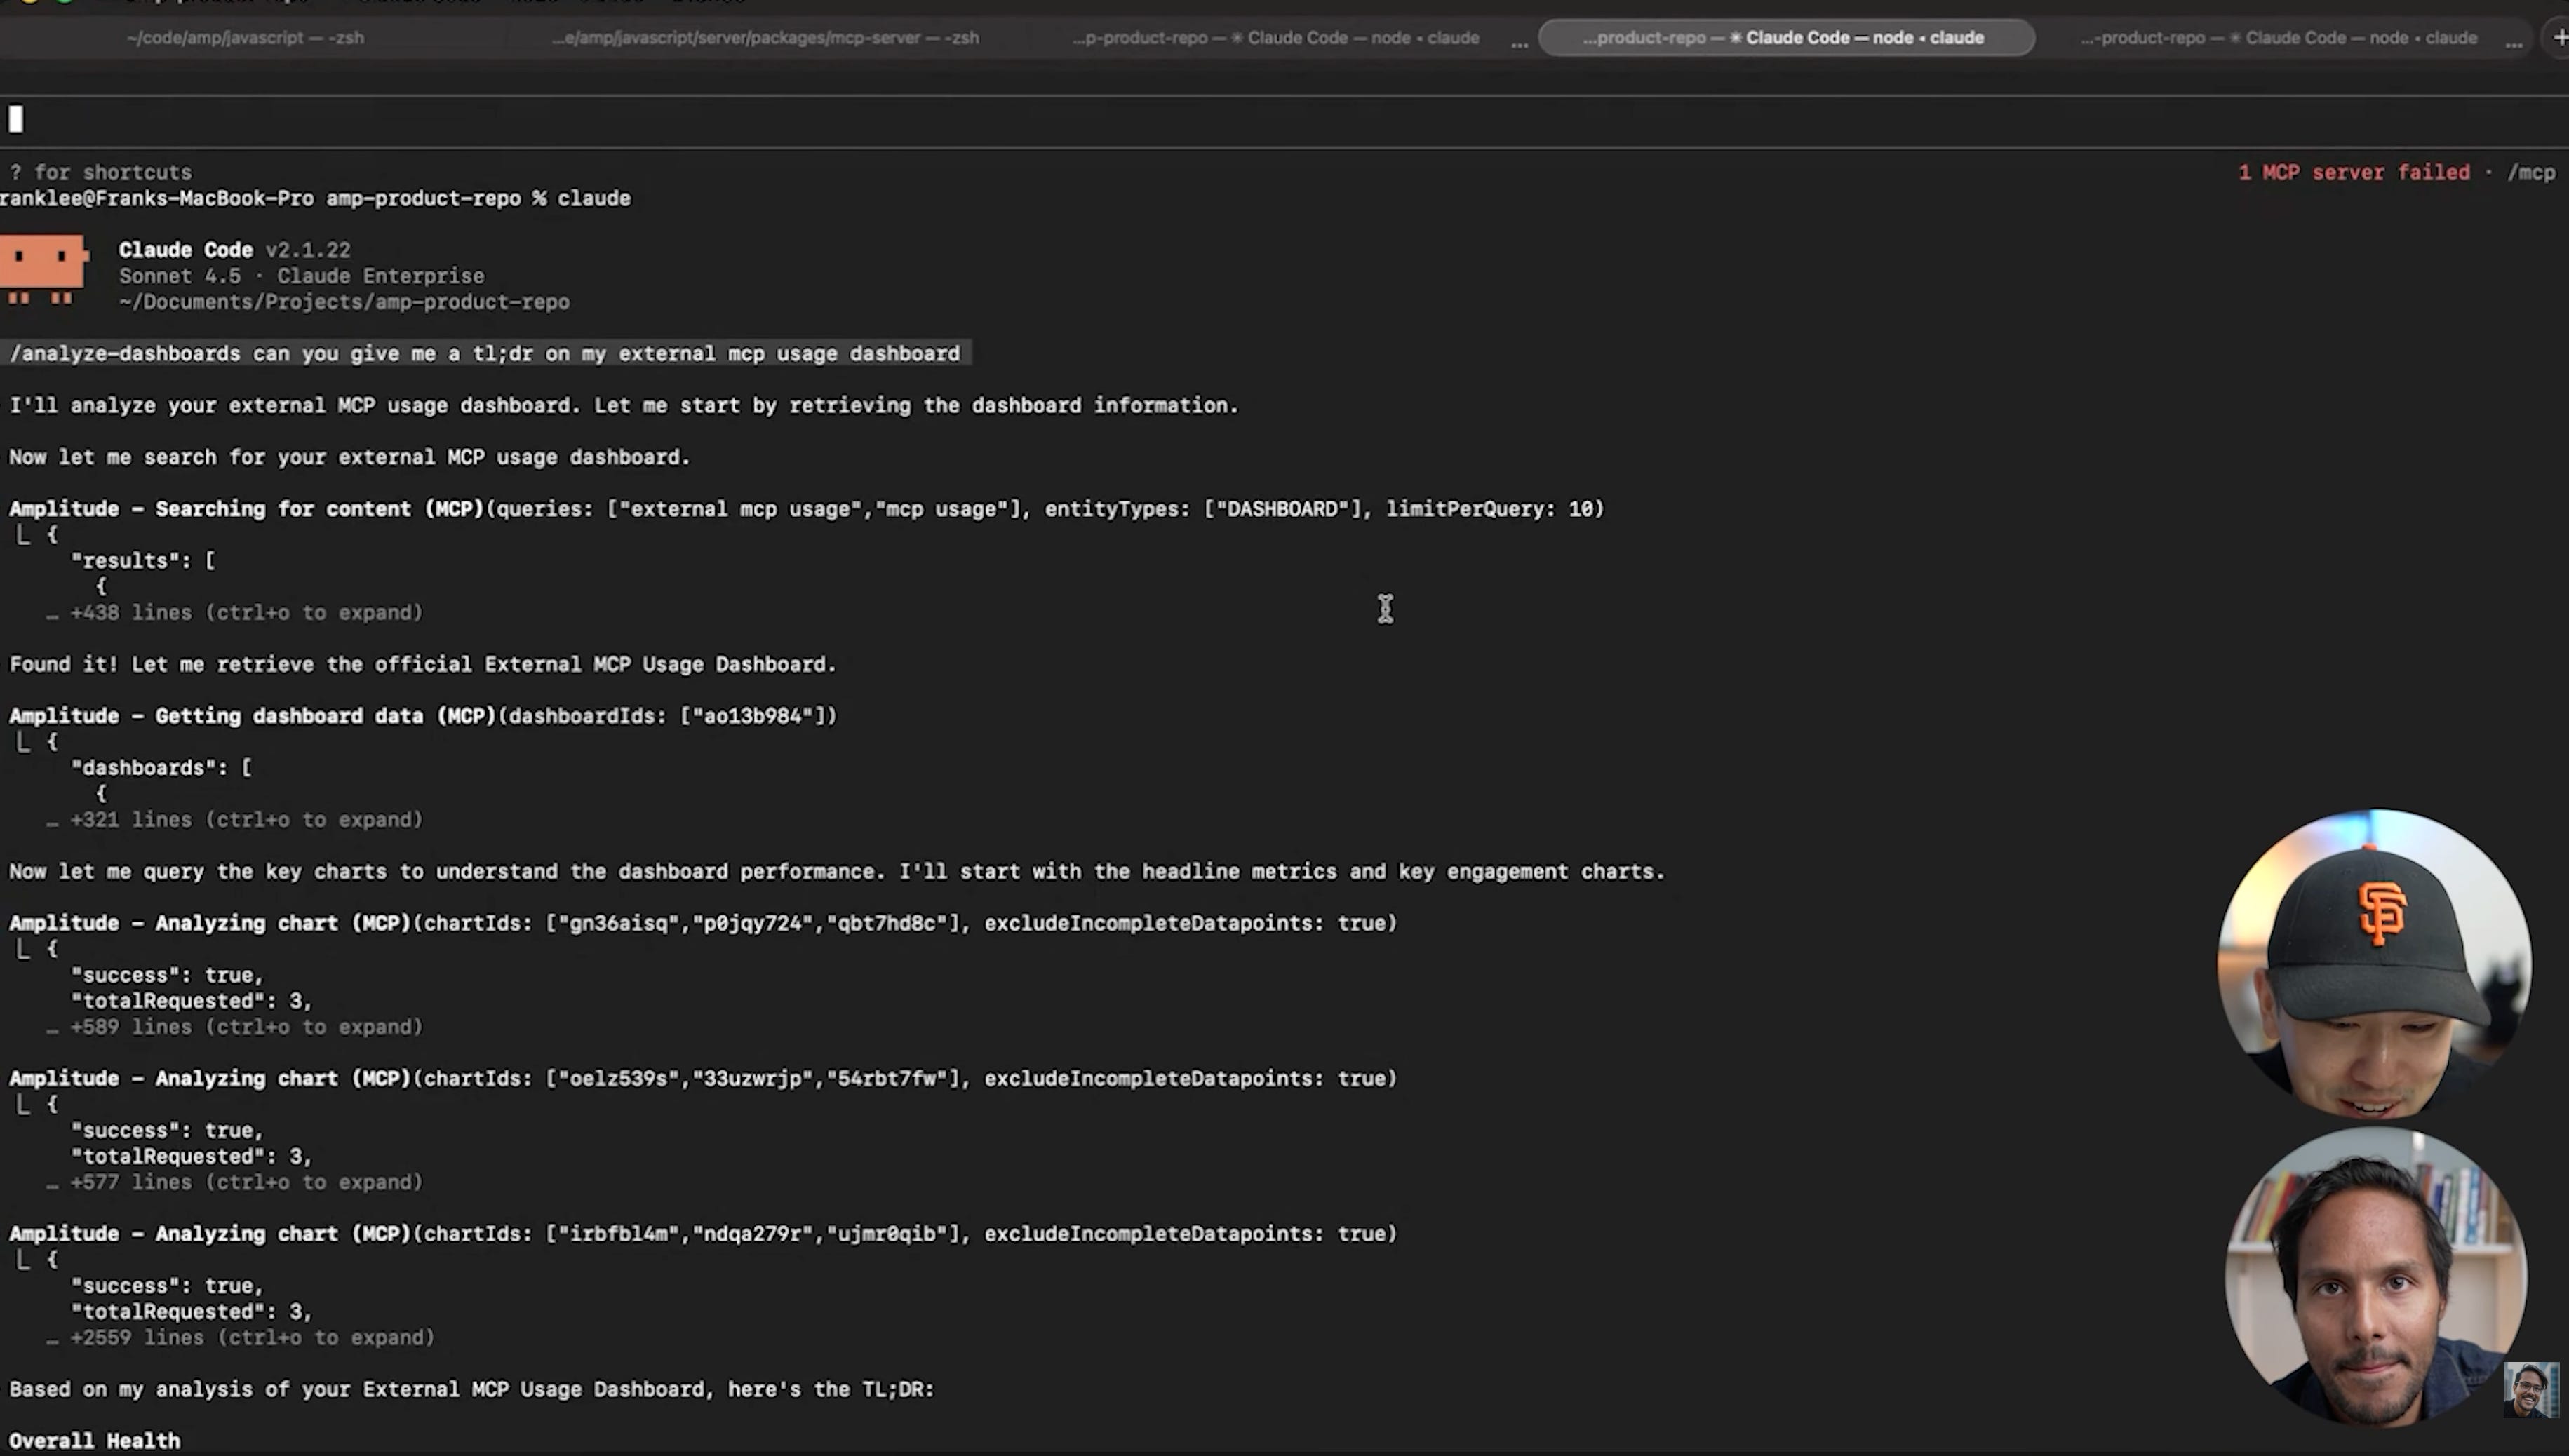The image size is (2569, 1456).
Task: Open the mcp-server zsh terminal tab
Action: 765,38
